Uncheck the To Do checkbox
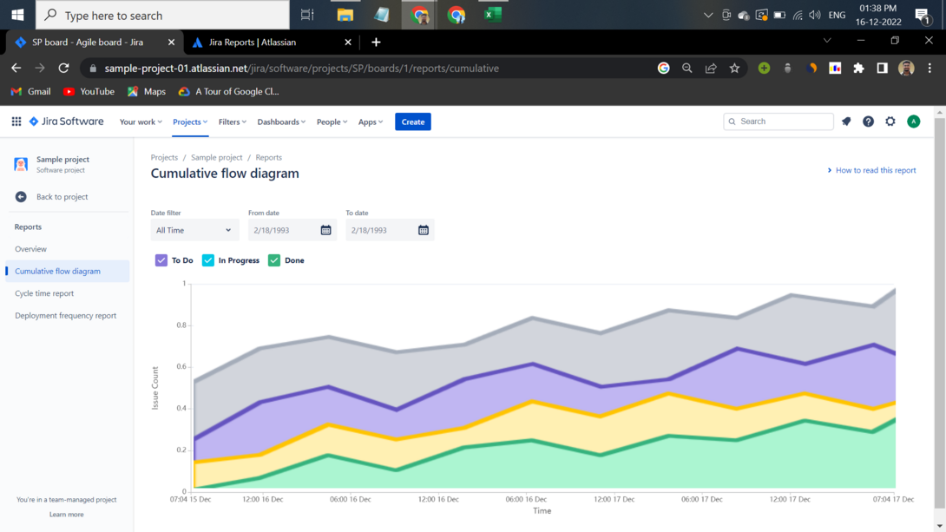Image resolution: width=946 pixels, height=532 pixels. coord(161,260)
